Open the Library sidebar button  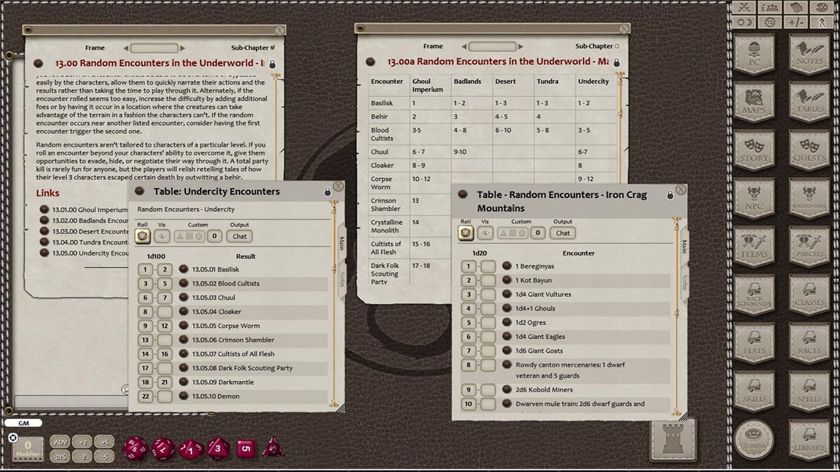[x=809, y=439]
